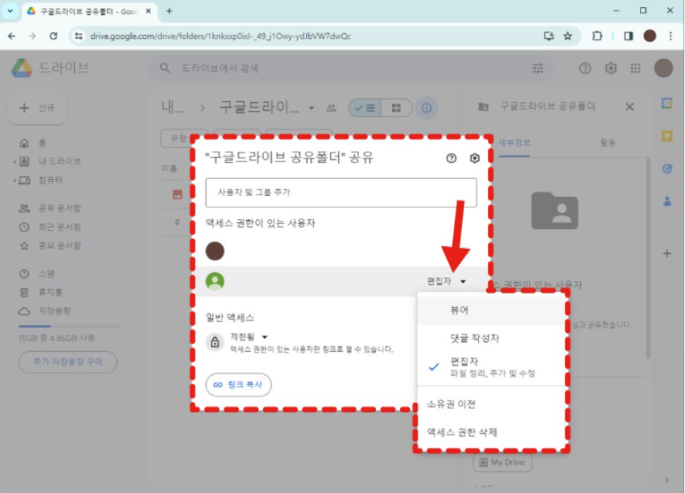Click the 사용자 및 그룹 추가 field
Viewport: 685px width, 493px height.
tap(341, 193)
